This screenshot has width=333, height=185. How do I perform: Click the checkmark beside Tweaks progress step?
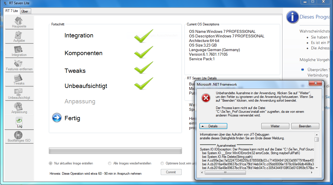coord(144,68)
